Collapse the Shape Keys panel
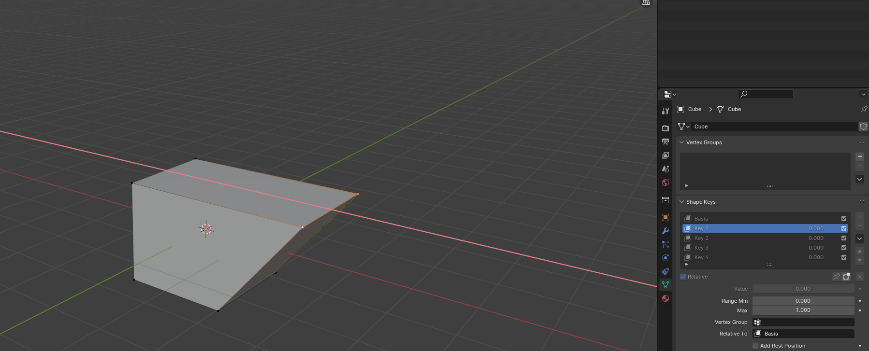This screenshot has width=869, height=351. pos(681,202)
